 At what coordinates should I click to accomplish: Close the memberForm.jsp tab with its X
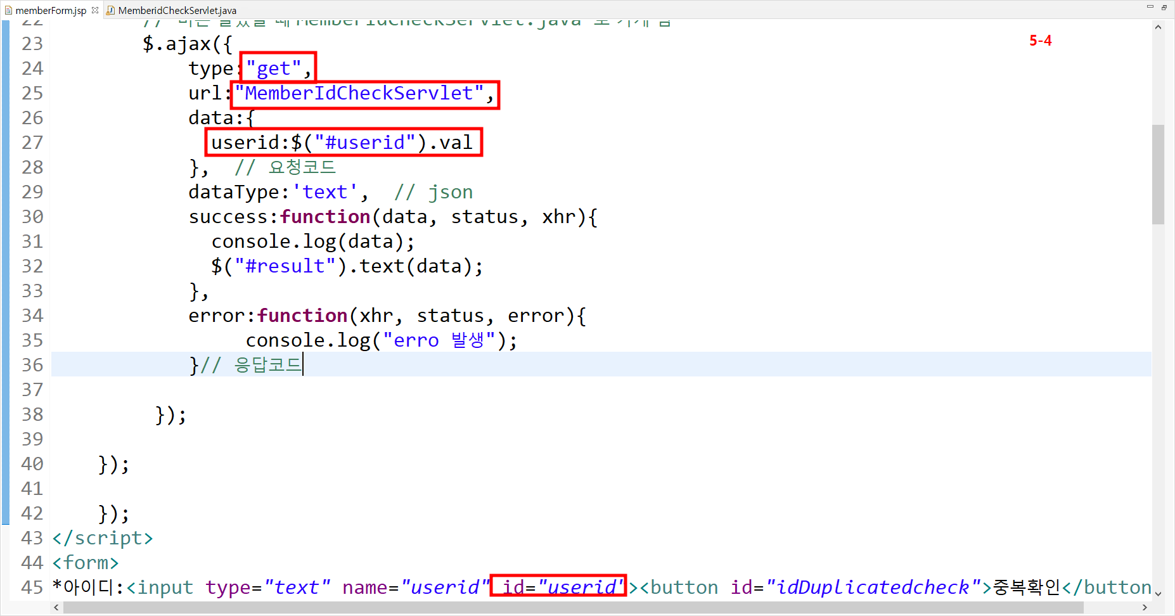point(95,10)
